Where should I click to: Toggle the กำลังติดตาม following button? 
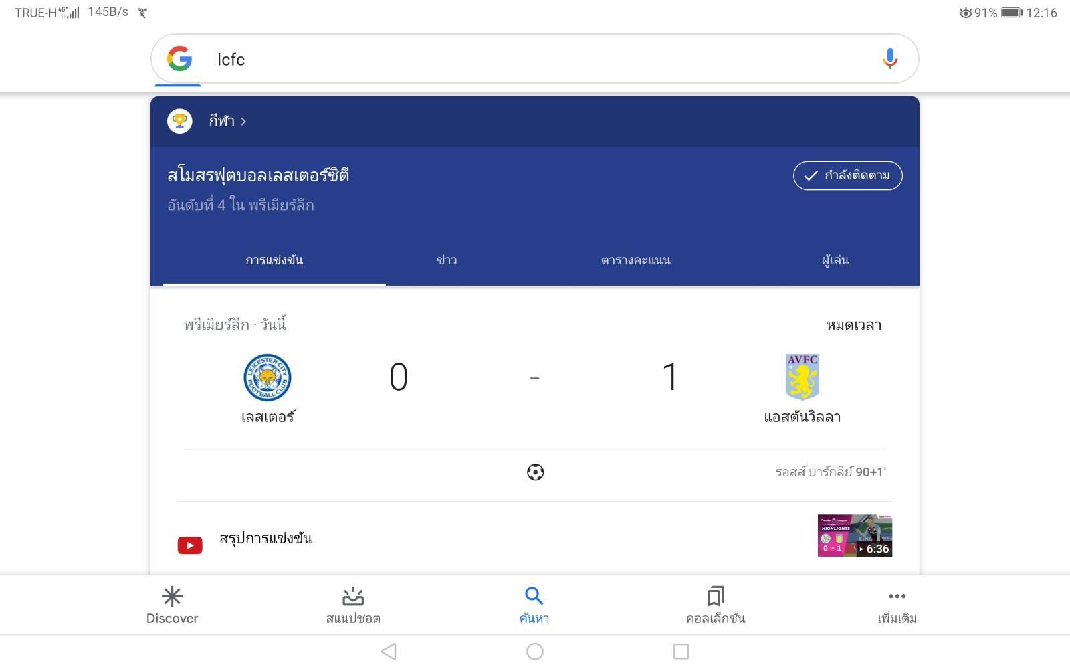coord(847,175)
